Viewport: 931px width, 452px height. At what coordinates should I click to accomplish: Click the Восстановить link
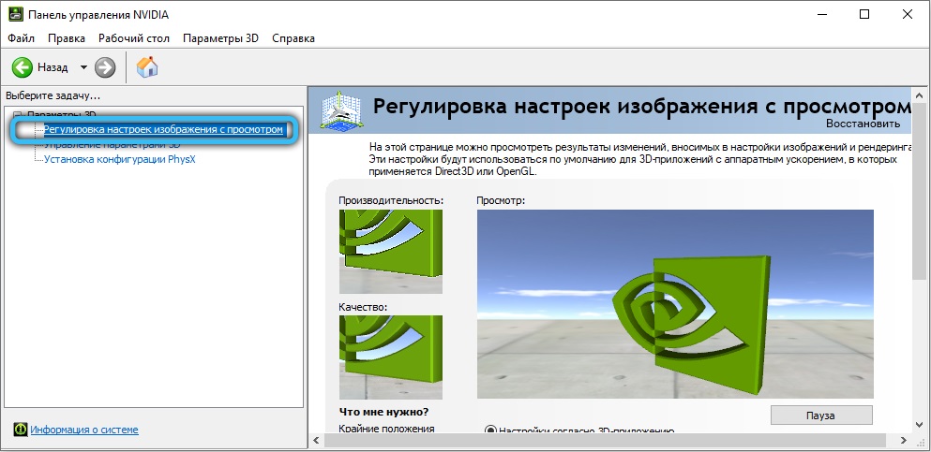point(863,124)
